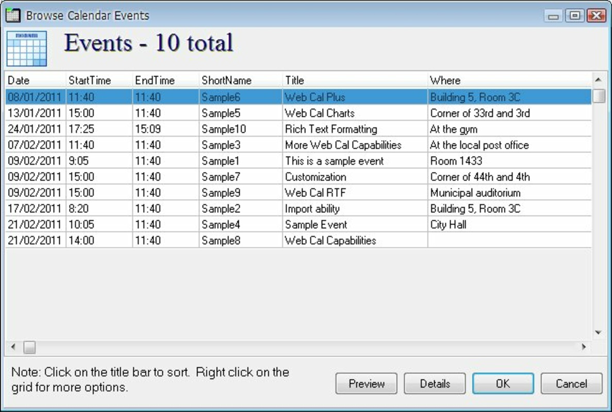Image resolution: width=612 pixels, height=412 pixels.
Task: Click vertical scrollbar up arrow
Action: (x=599, y=80)
